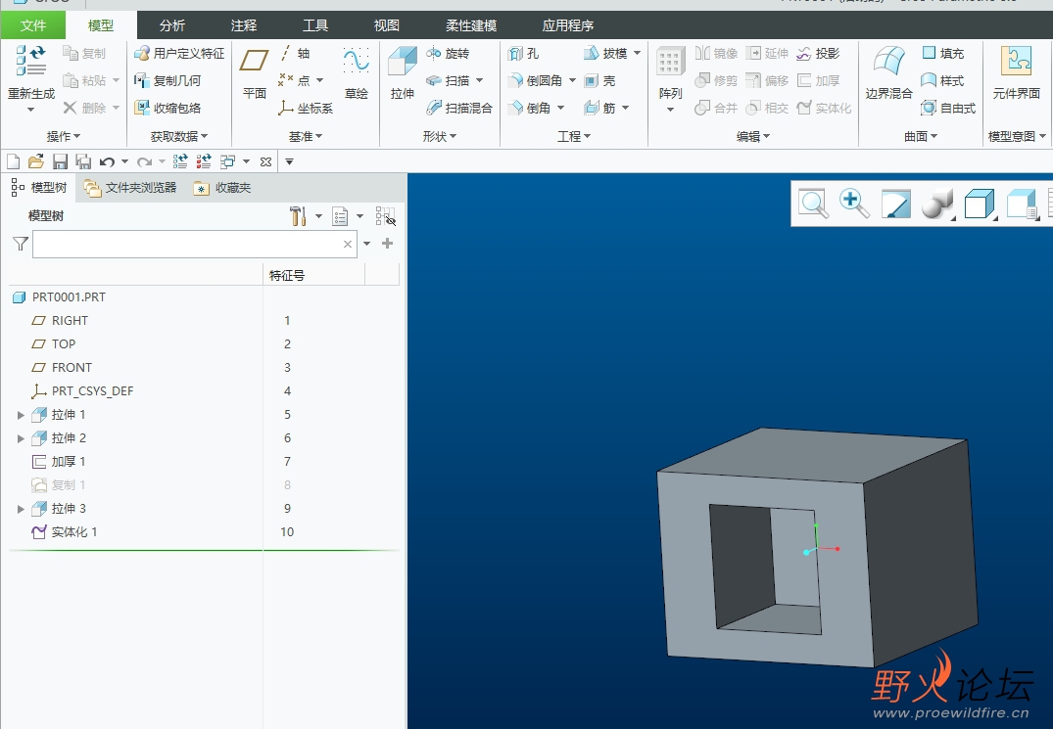Select the 孔 hole tool

tap(524, 53)
